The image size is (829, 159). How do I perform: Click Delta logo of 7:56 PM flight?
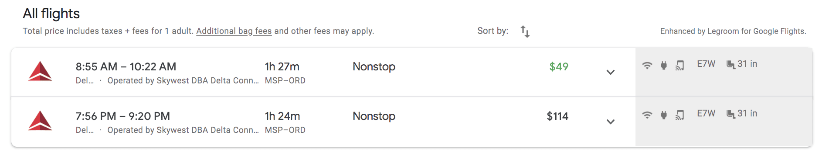point(40,121)
